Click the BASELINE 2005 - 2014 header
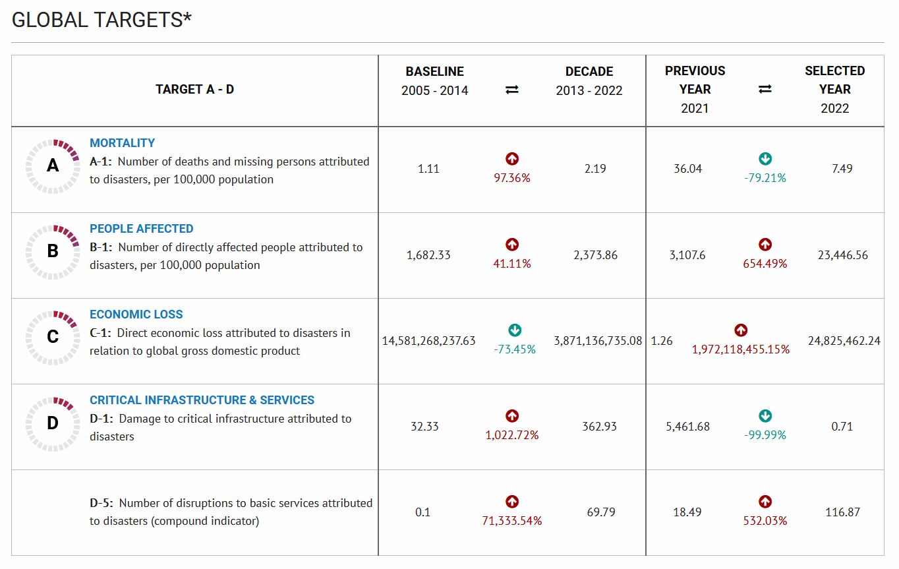The height and width of the screenshot is (569, 899). 435,80
